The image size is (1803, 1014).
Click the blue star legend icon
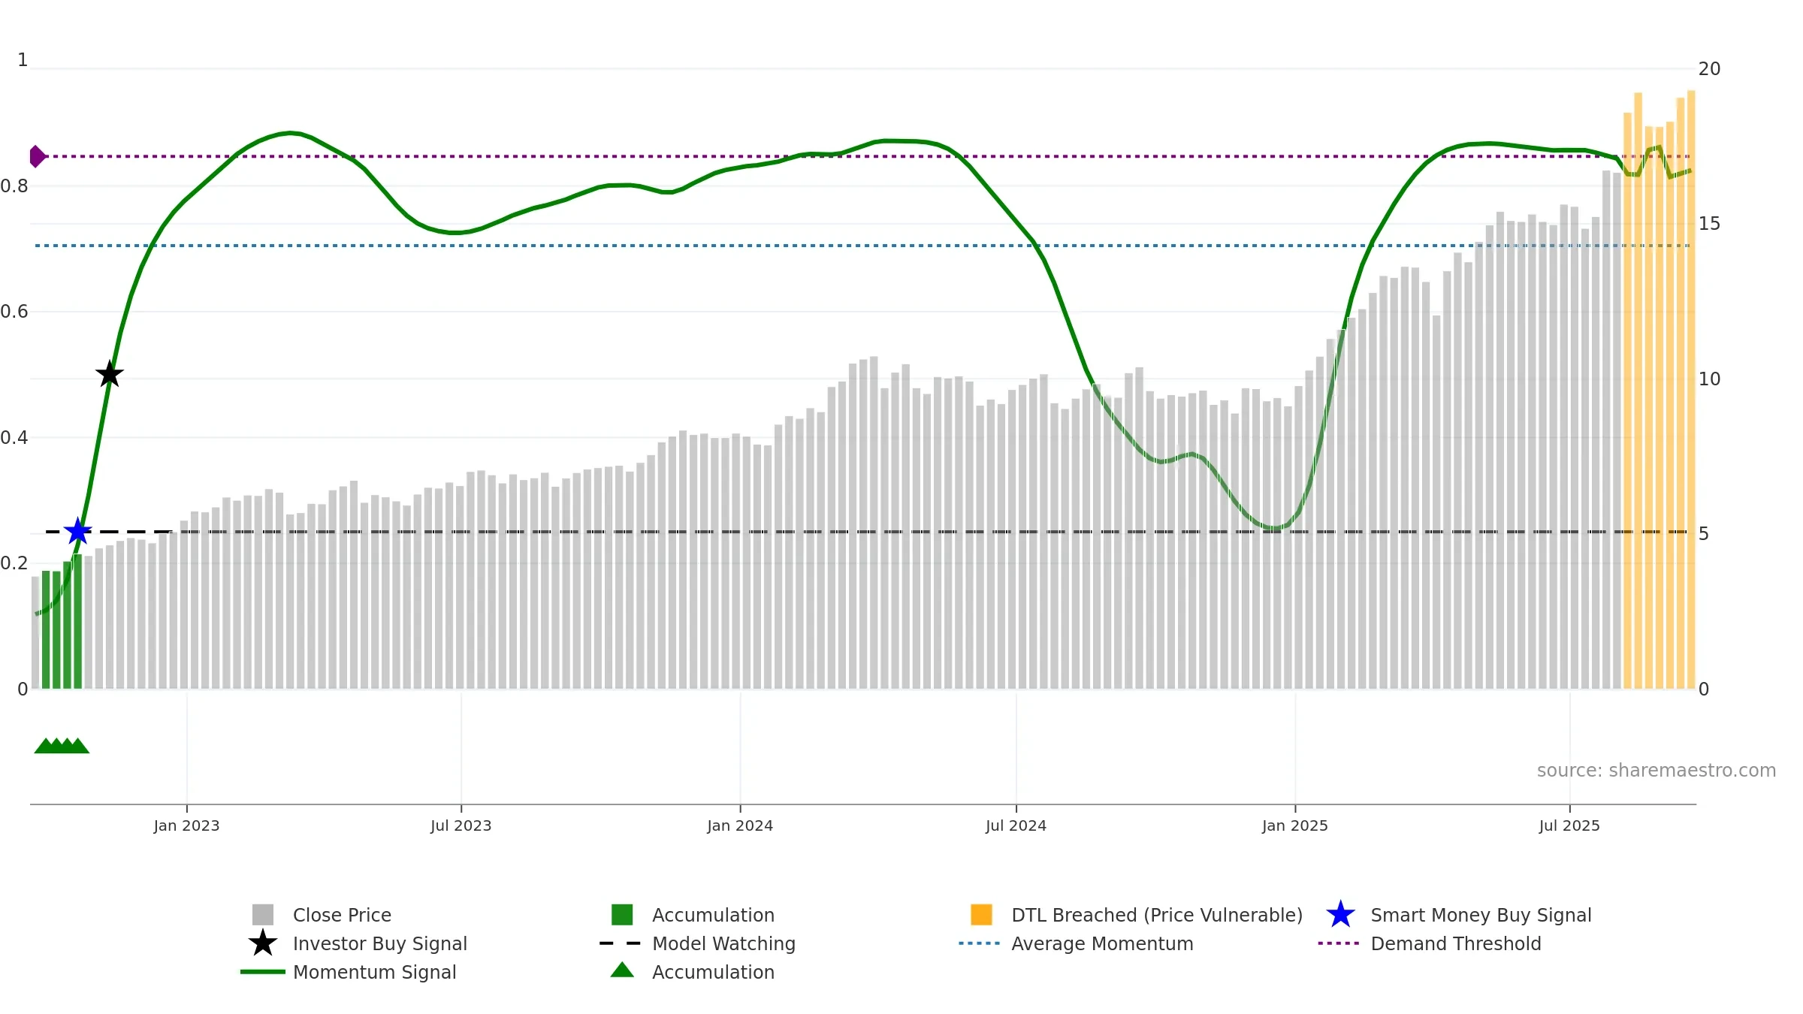pyautogui.click(x=1340, y=915)
